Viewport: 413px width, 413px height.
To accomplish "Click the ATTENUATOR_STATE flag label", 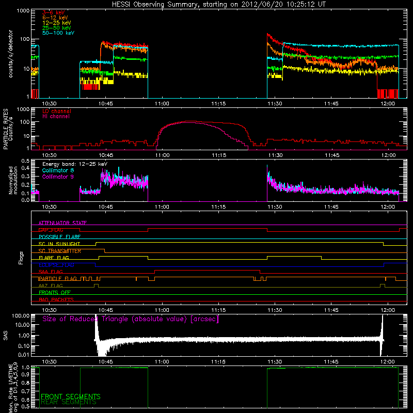I will click(x=62, y=223).
